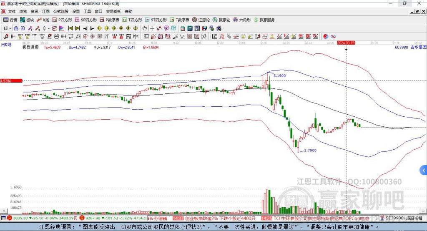The image size is (427, 231).
Task: Step chart left with black arrow
Action: [x=85, y=28]
